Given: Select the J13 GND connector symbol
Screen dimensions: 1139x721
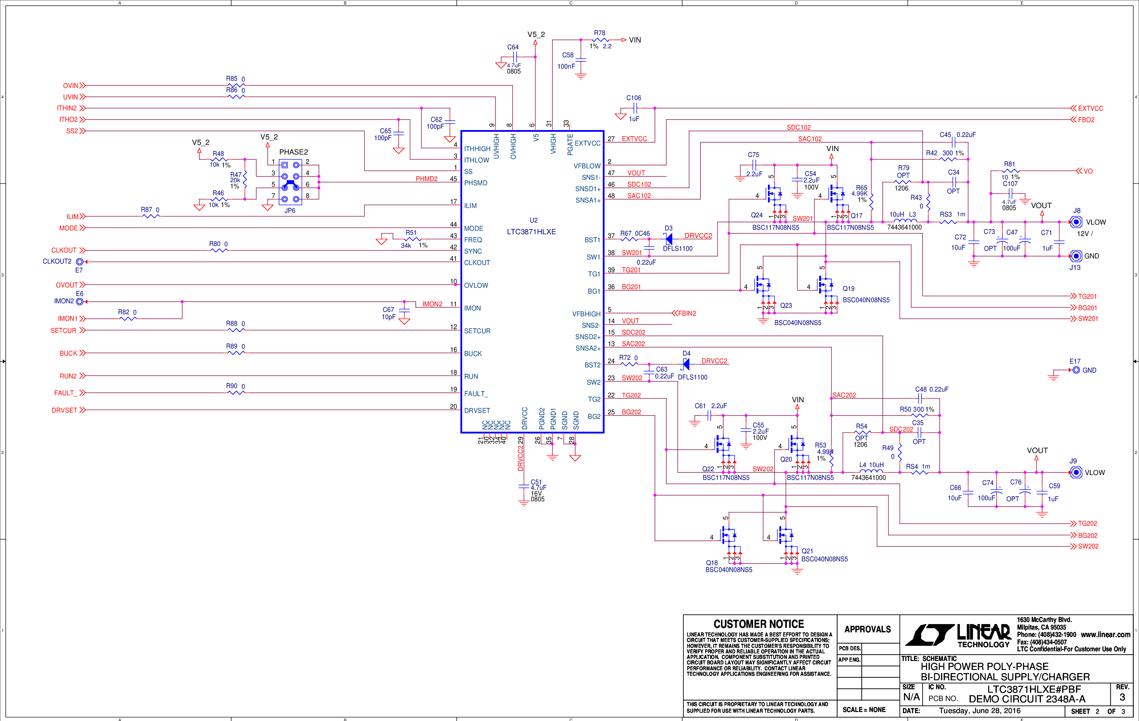Looking at the screenshot, I should tap(1076, 256).
